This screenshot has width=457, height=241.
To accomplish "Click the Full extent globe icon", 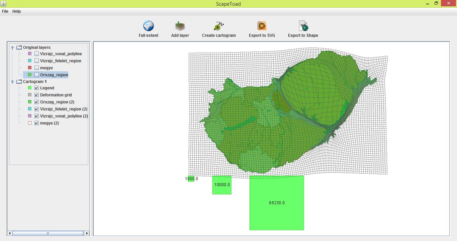I will 149,26.
